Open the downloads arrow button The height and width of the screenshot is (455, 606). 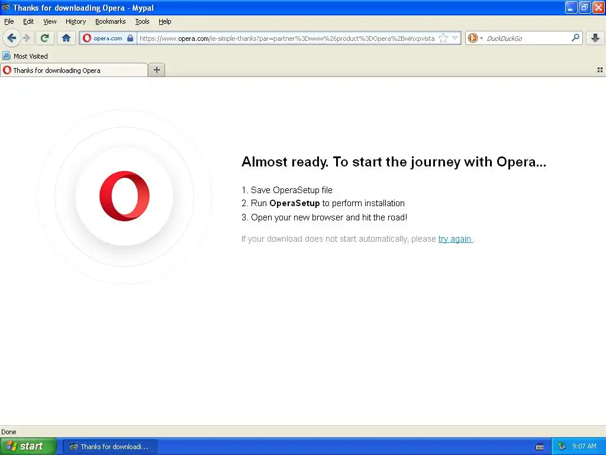[595, 38]
